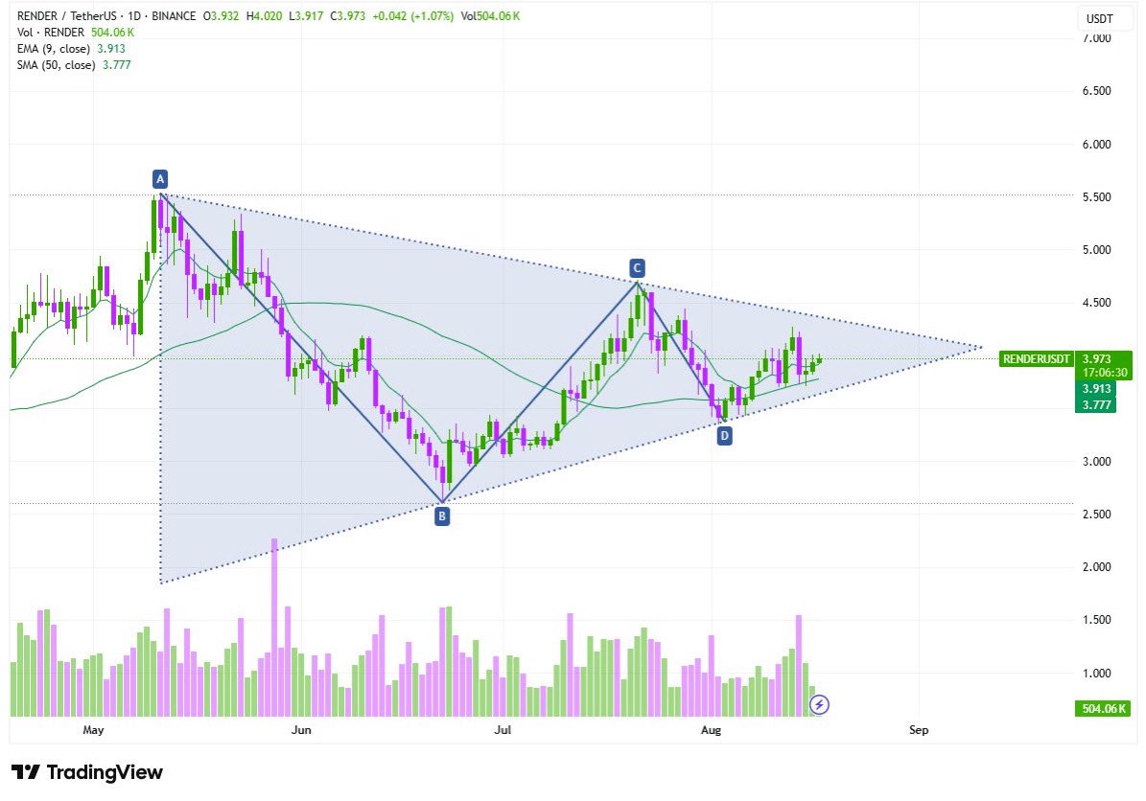Click the 6.500 price axis label
This screenshot has width=1146, height=801.
pyautogui.click(x=1096, y=91)
